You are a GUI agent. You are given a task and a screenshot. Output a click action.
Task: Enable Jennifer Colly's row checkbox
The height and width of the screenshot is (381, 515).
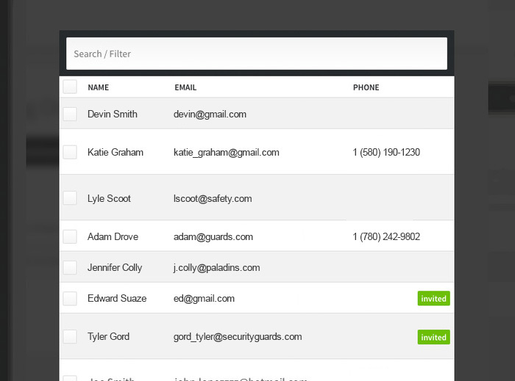[x=70, y=267]
